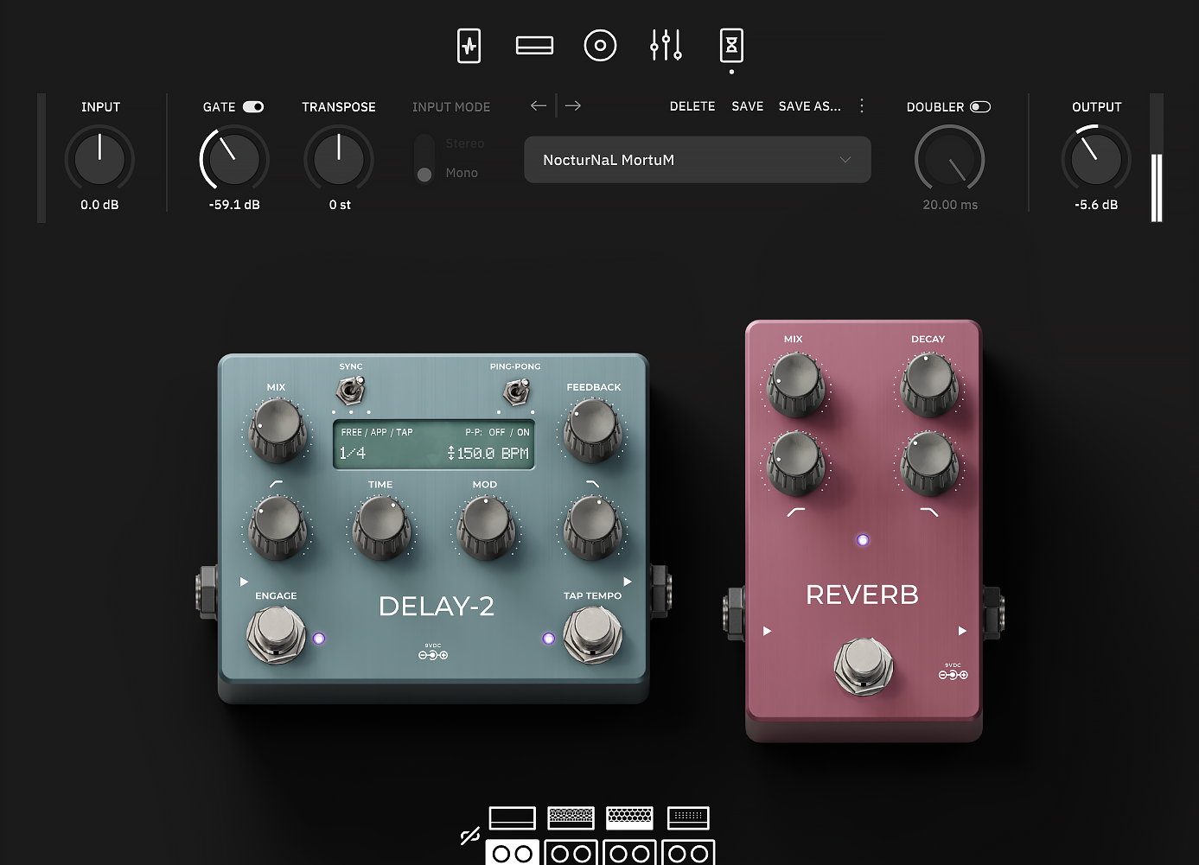Click the -5.6 dB output value

[x=1096, y=205]
